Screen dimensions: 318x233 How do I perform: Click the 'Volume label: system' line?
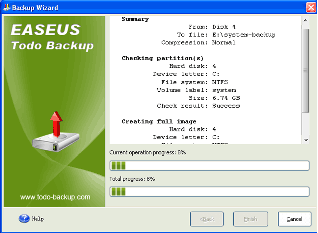click(x=197, y=90)
